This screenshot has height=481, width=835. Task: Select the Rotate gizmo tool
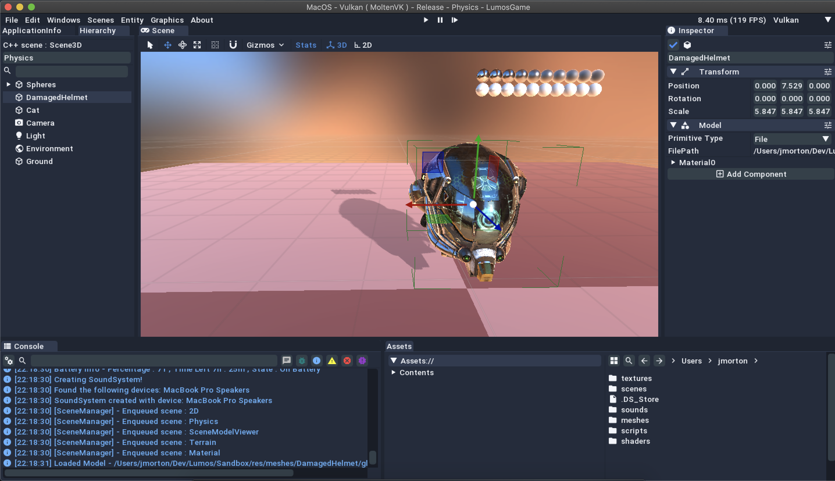coord(182,45)
